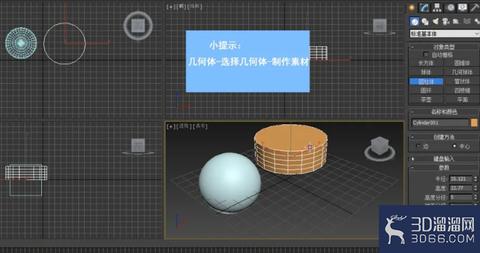Select the 中心 creation method radio
The image size is (480, 253).
(x=454, y=146)
